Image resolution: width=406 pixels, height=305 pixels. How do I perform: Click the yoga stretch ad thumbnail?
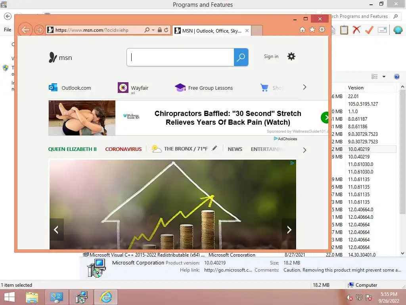82,118
